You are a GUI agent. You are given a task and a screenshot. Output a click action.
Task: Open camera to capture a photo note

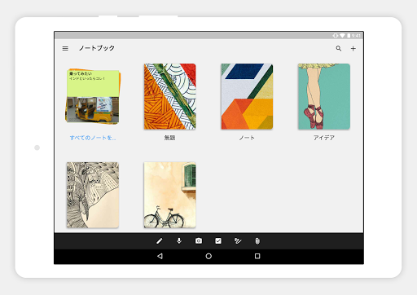point(199,241)
